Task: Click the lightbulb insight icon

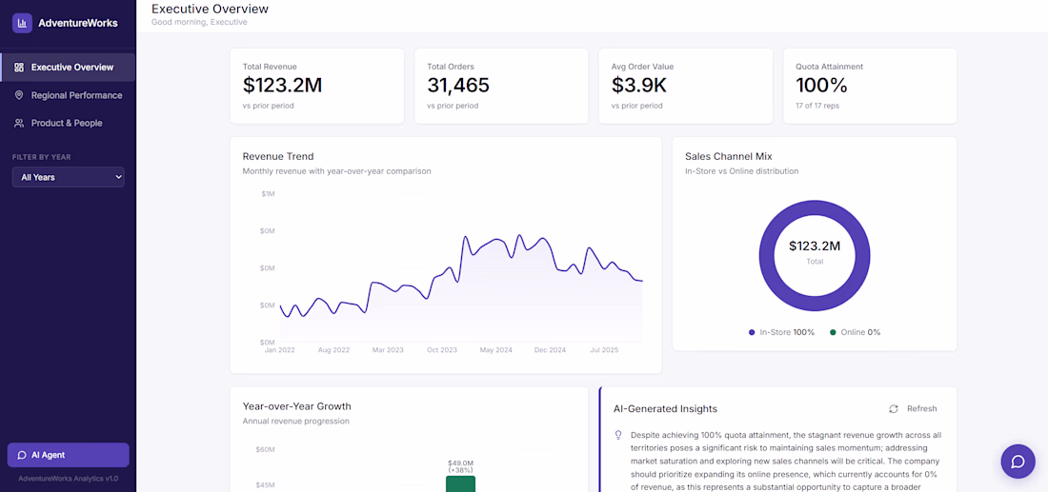Action: click(618, 435)
